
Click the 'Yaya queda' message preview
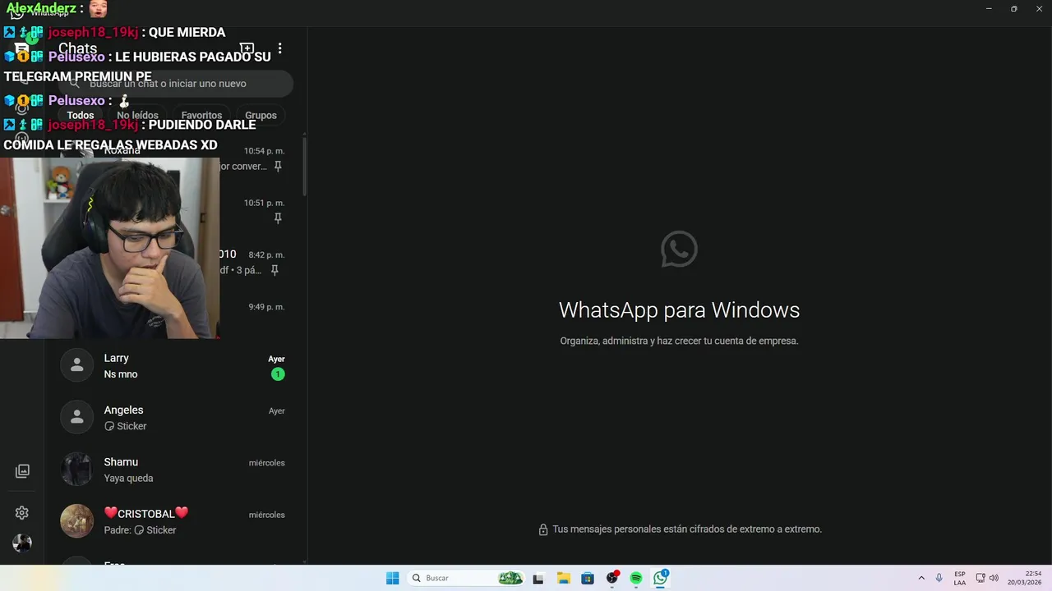[x=128, y=479]
